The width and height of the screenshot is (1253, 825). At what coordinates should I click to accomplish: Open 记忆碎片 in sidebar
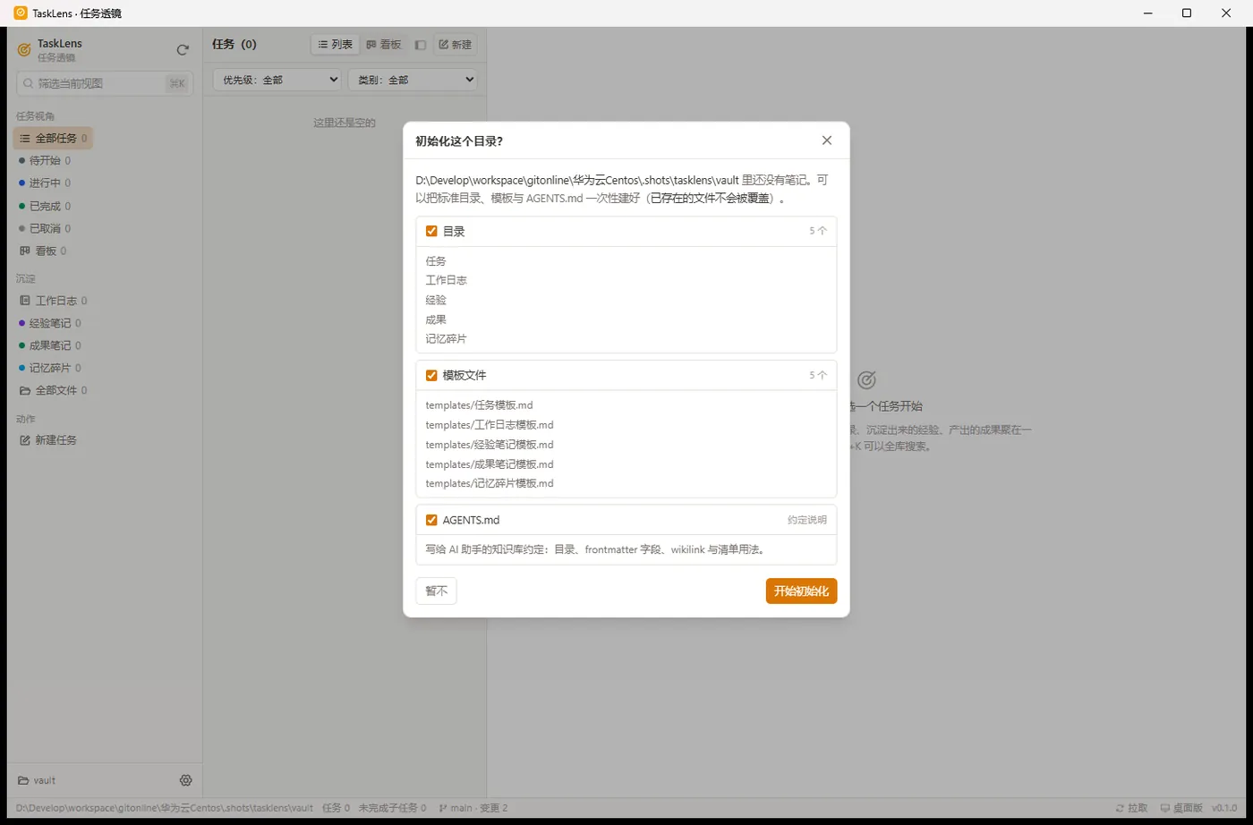point(49,368)
